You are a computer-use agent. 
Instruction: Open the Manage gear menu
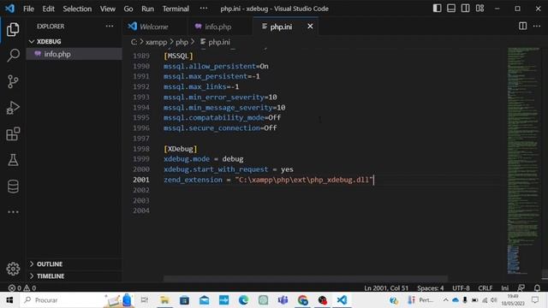[x=13, y=269]
